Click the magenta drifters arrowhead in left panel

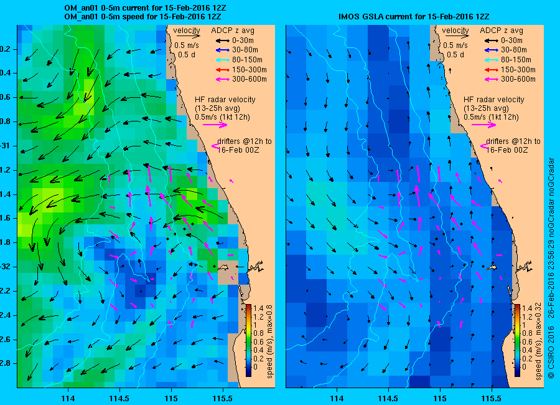pyautogui.click(x=216, y=146)
